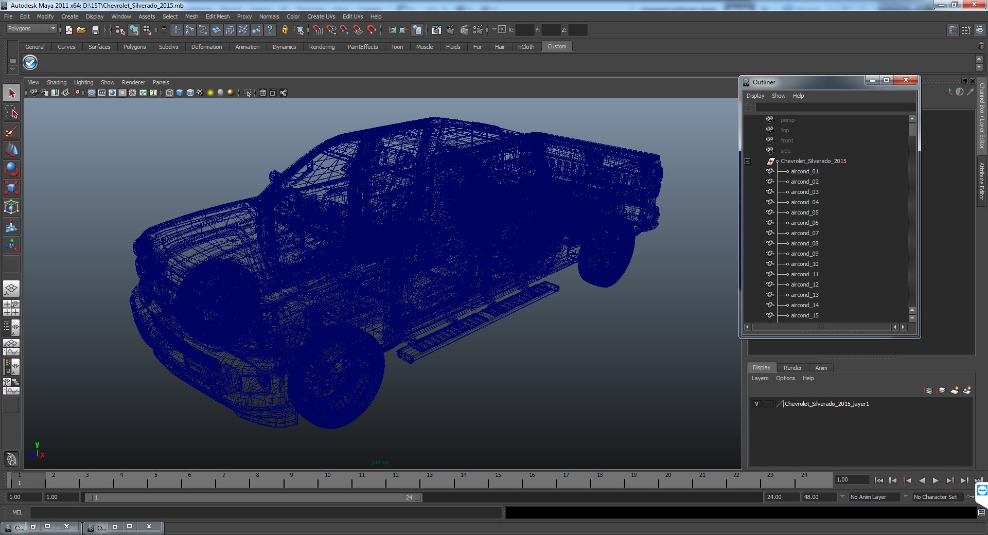This screenshot has height=535, width=988.
Task: Enable snap to points magnet icon
Action: (344, 30)
